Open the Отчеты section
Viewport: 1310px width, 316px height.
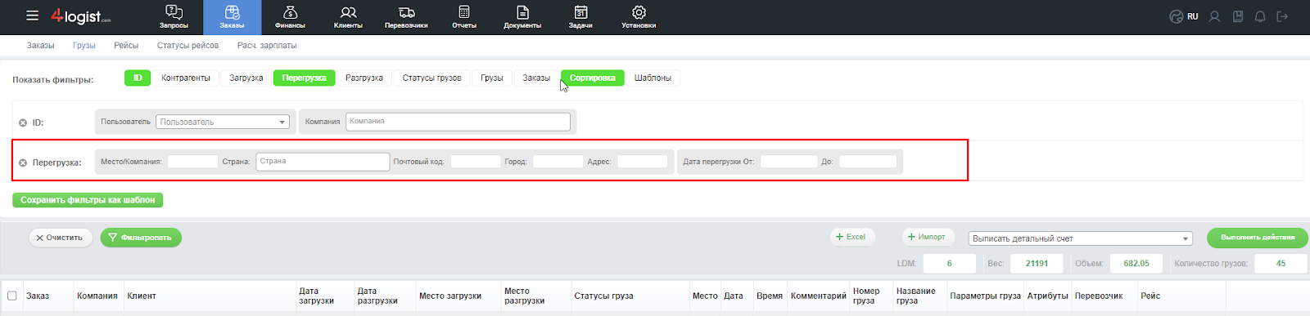[x=464, y=17]
